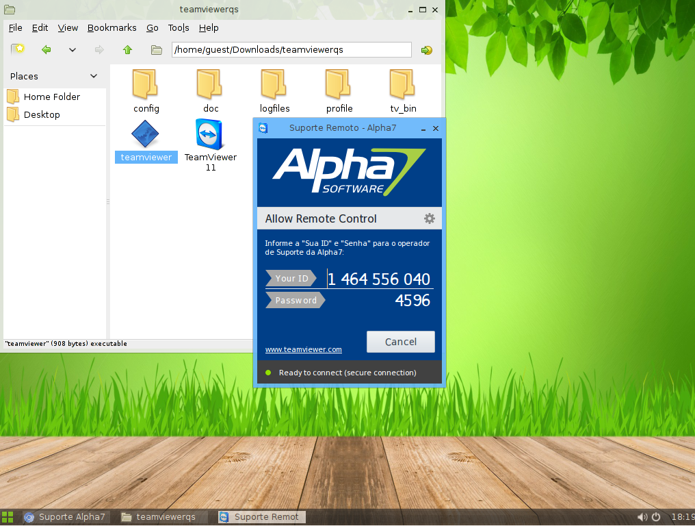Open the Go menu
The image size is (695, 526).
pos(153,27)
